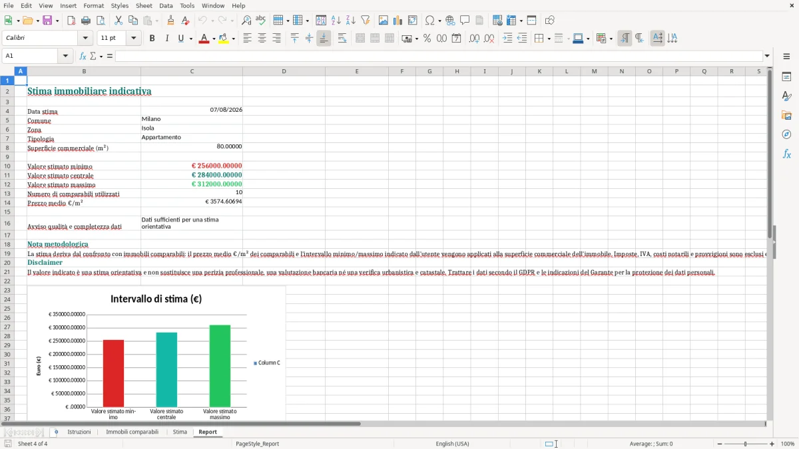
Task: Click the Increase Indent icon
Action: coord(507,39)
